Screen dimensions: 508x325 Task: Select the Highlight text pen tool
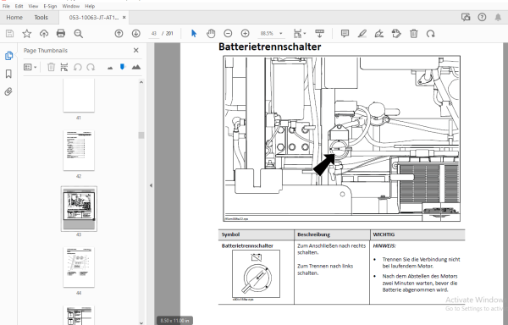362,33
